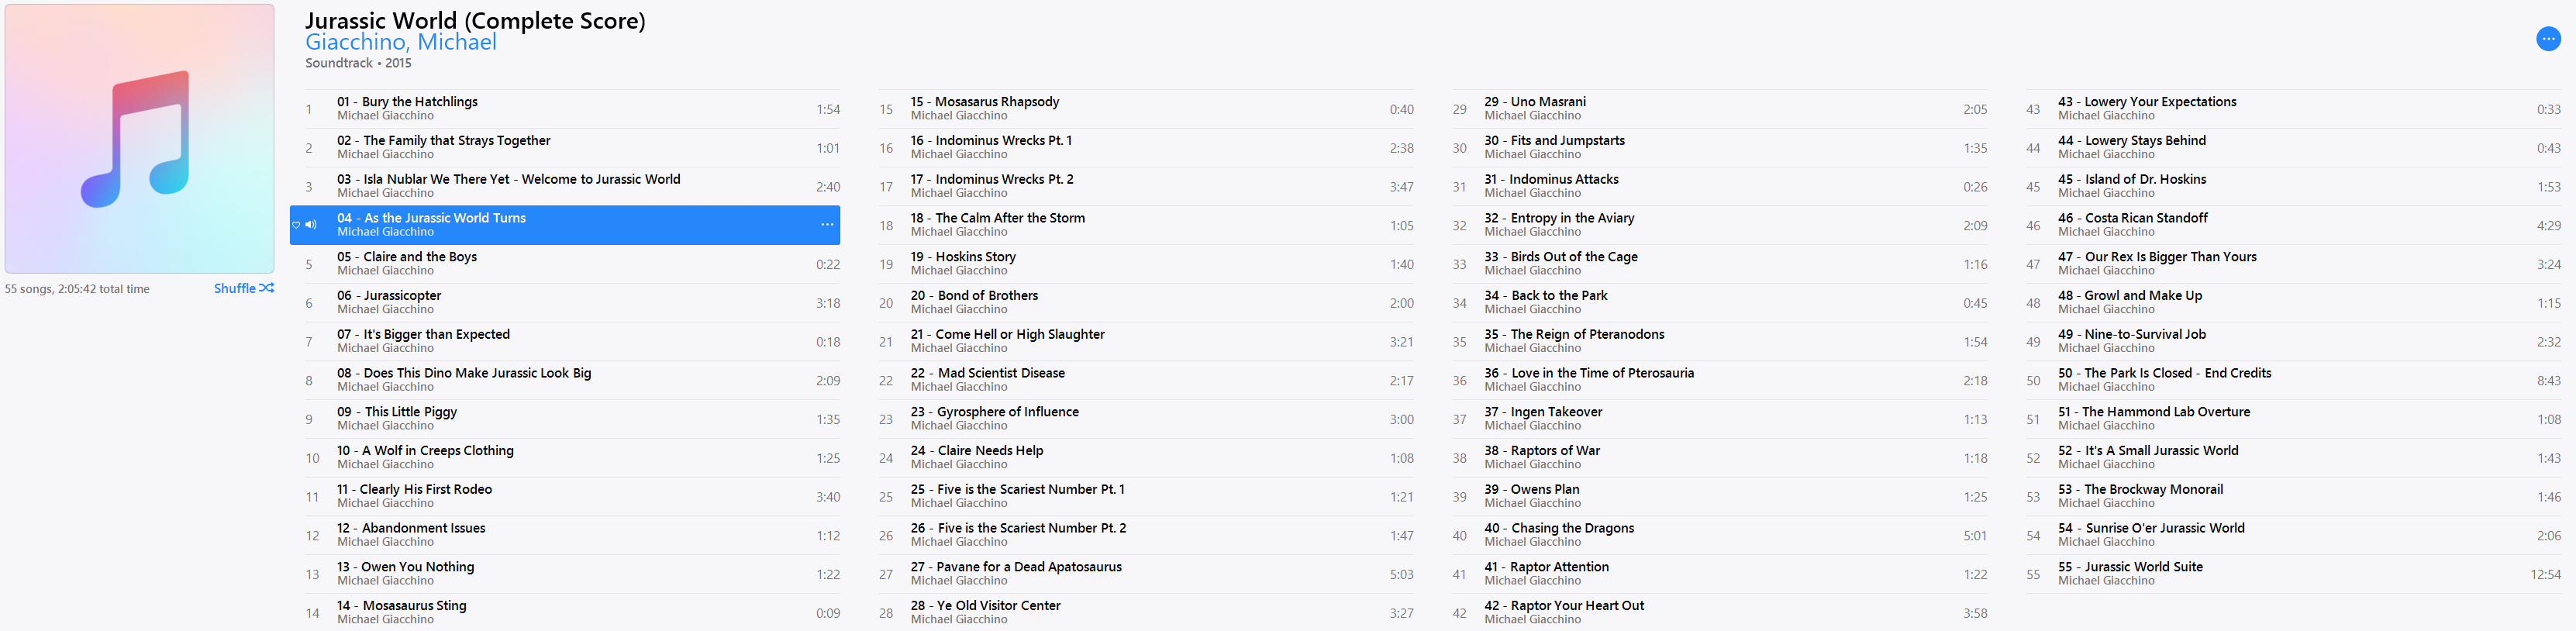Click the Soundtrack • 2015 genre text
The height and width of the screenshot is (631, 2576).
coord(358,63)
